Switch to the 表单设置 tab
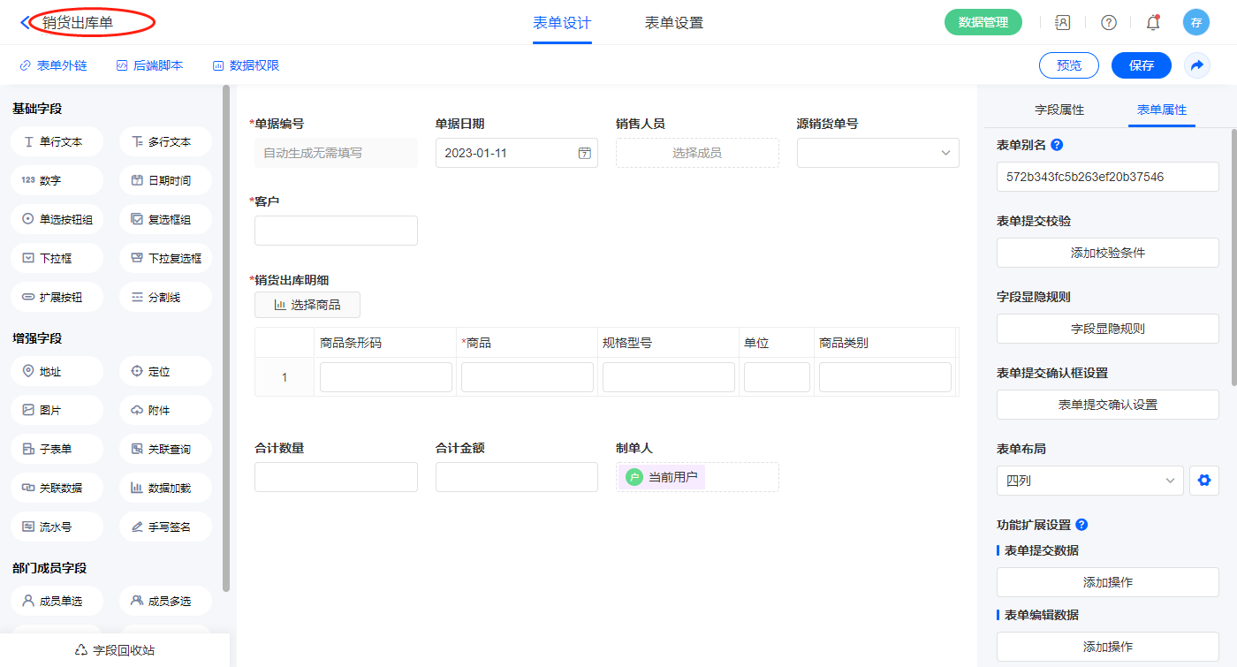This screenshot has width=1237, height=667. pyautogui.click(x=673, y=23)
